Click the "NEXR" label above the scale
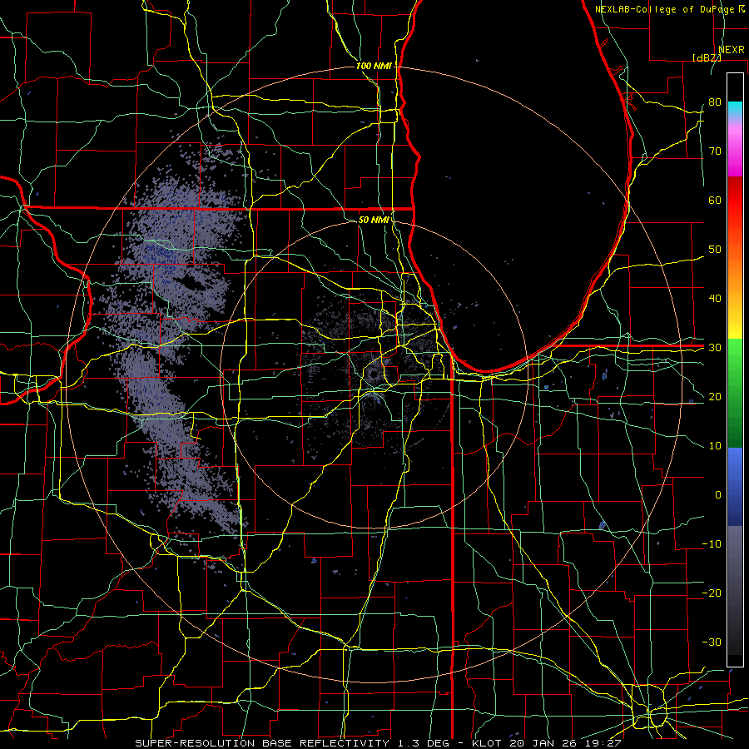The height and width of the screenshot is (749, 749). pyautogui.click(x=732, y=50)
